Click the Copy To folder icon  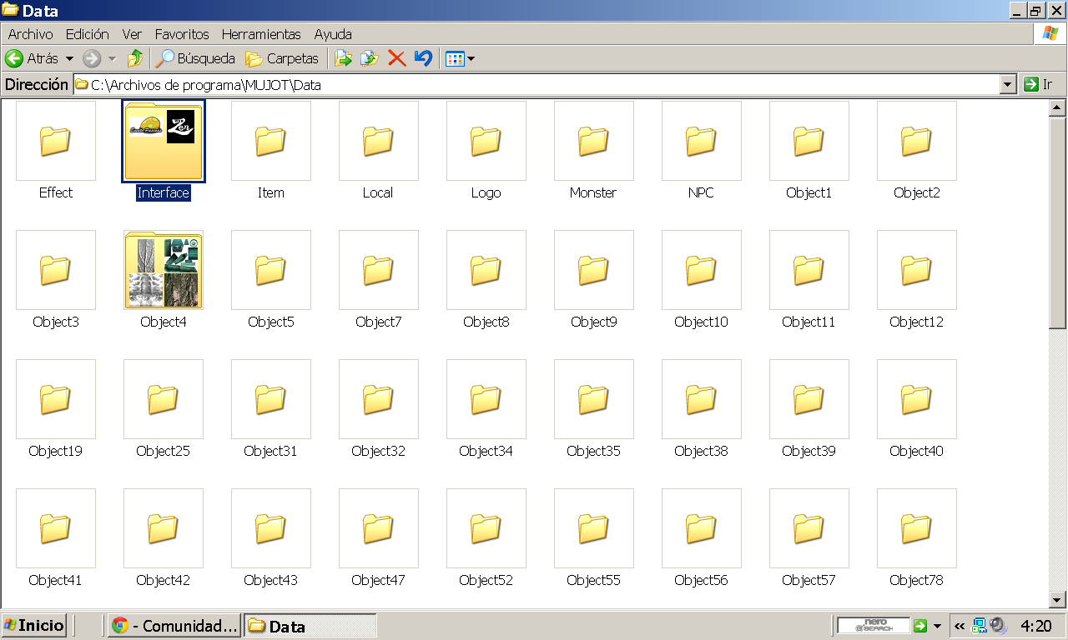(x=369, y=59)
